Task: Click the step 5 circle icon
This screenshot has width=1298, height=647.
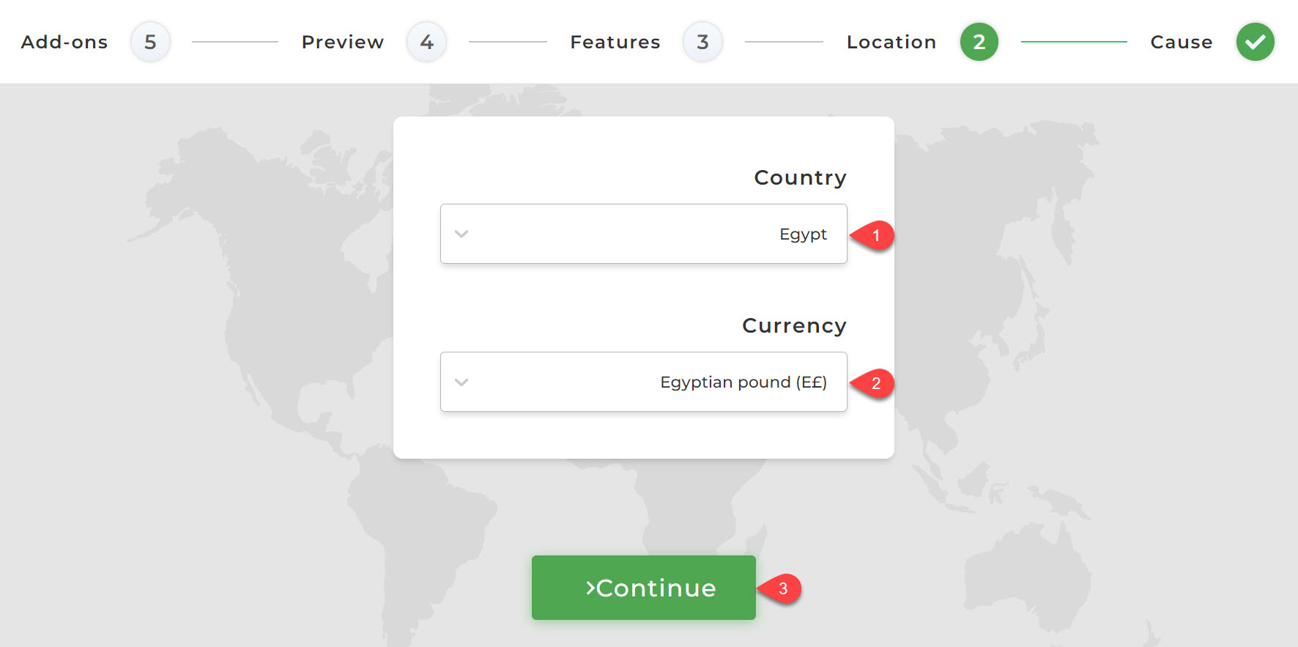Action: click(x=150, y=42)
